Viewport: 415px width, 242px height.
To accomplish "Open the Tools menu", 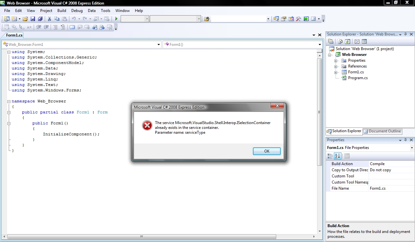I will 105,11.
